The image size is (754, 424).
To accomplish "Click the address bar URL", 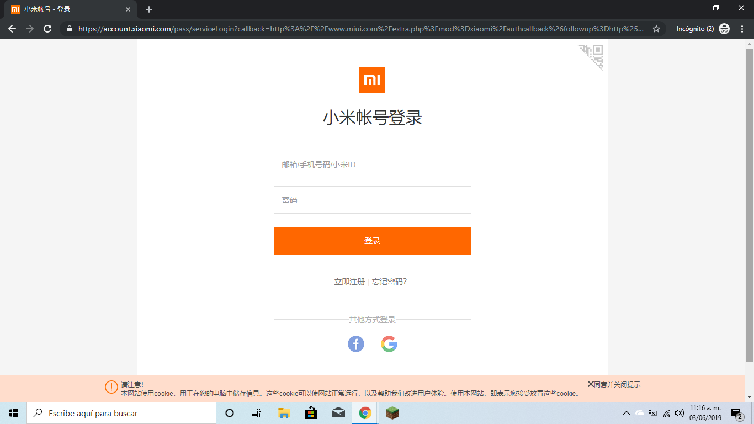I will pos(361,29).
